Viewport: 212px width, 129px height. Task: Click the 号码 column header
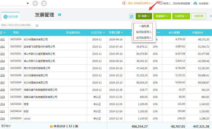(16, 32)
